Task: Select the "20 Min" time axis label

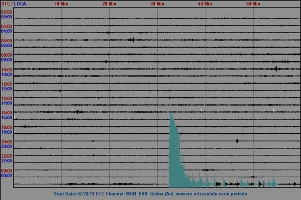Action: 109,4
